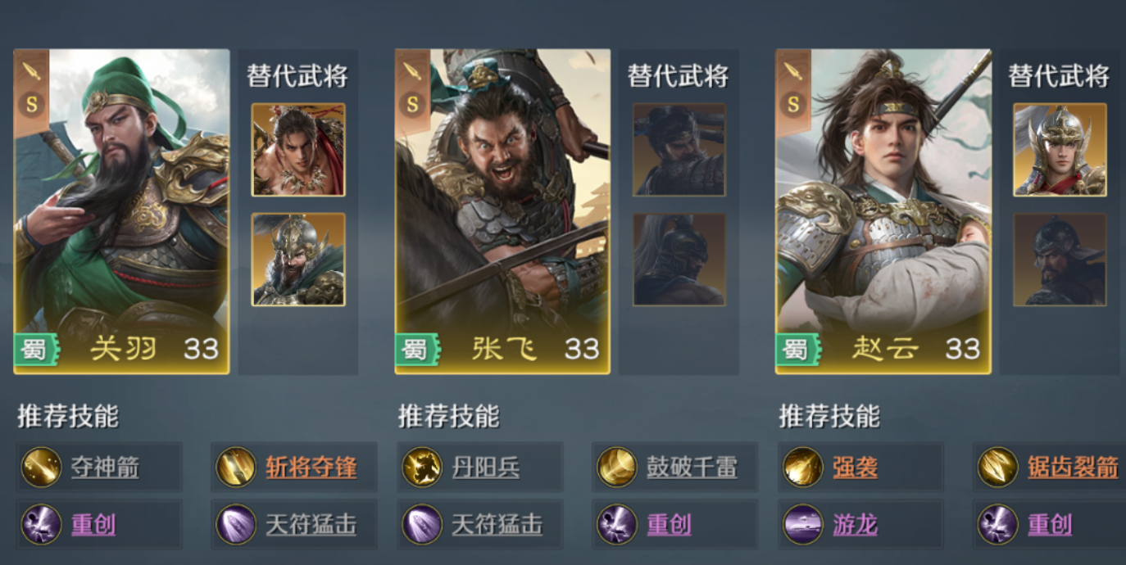Tap the spear troop-type icon on 张飞's card

pyautogui.click(x=412, y=70)
